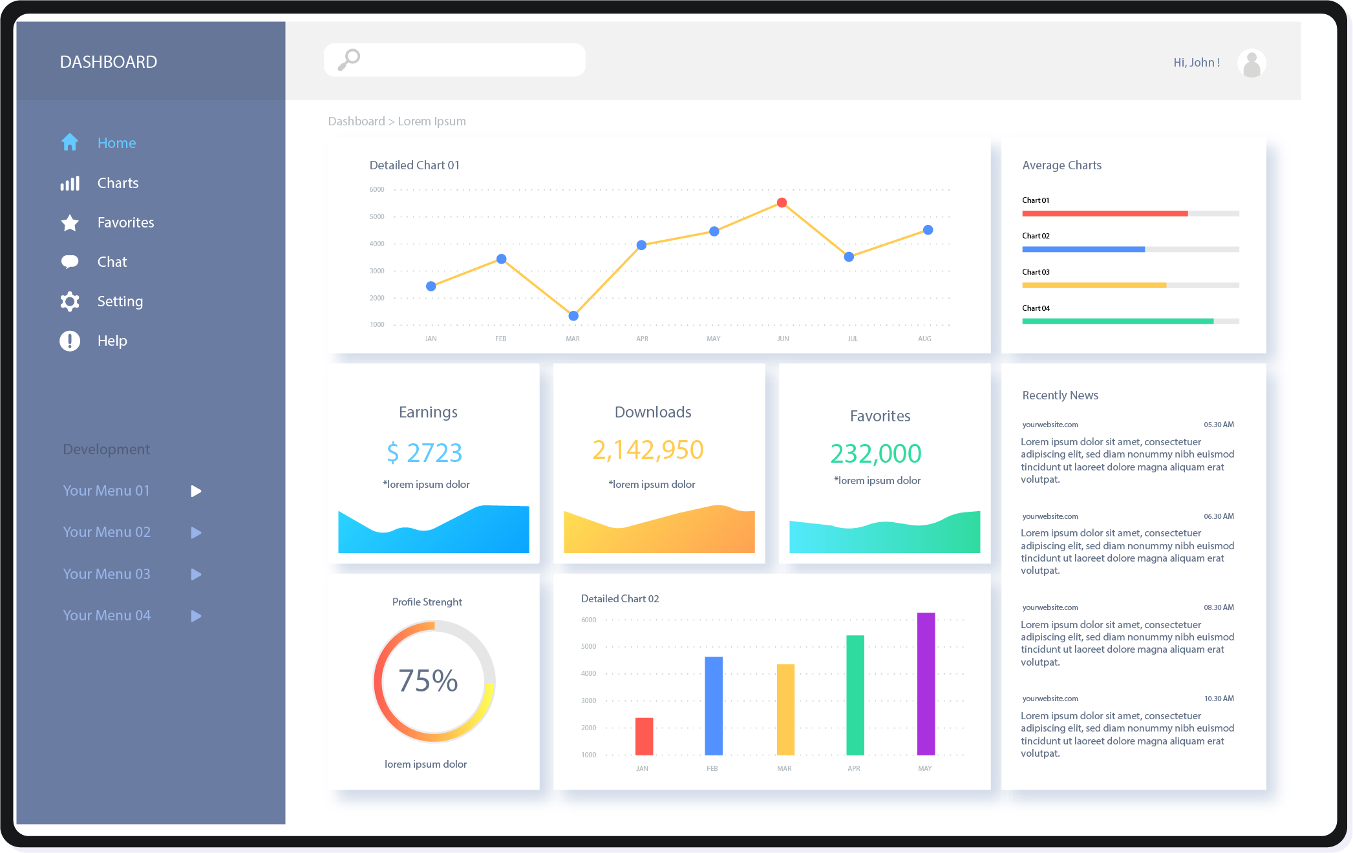Click the blue FEB bar in Chart 02
1353x853 pixels.
pyautogui.click(x=714, y=706)
